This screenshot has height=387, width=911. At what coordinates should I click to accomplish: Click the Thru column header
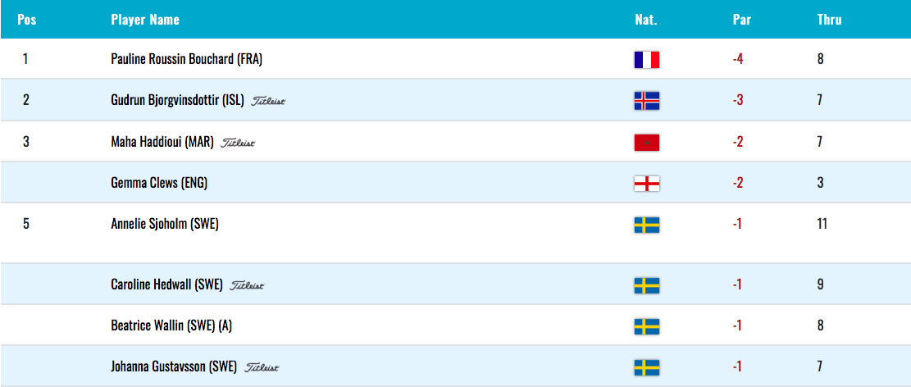tap(829, 20)
